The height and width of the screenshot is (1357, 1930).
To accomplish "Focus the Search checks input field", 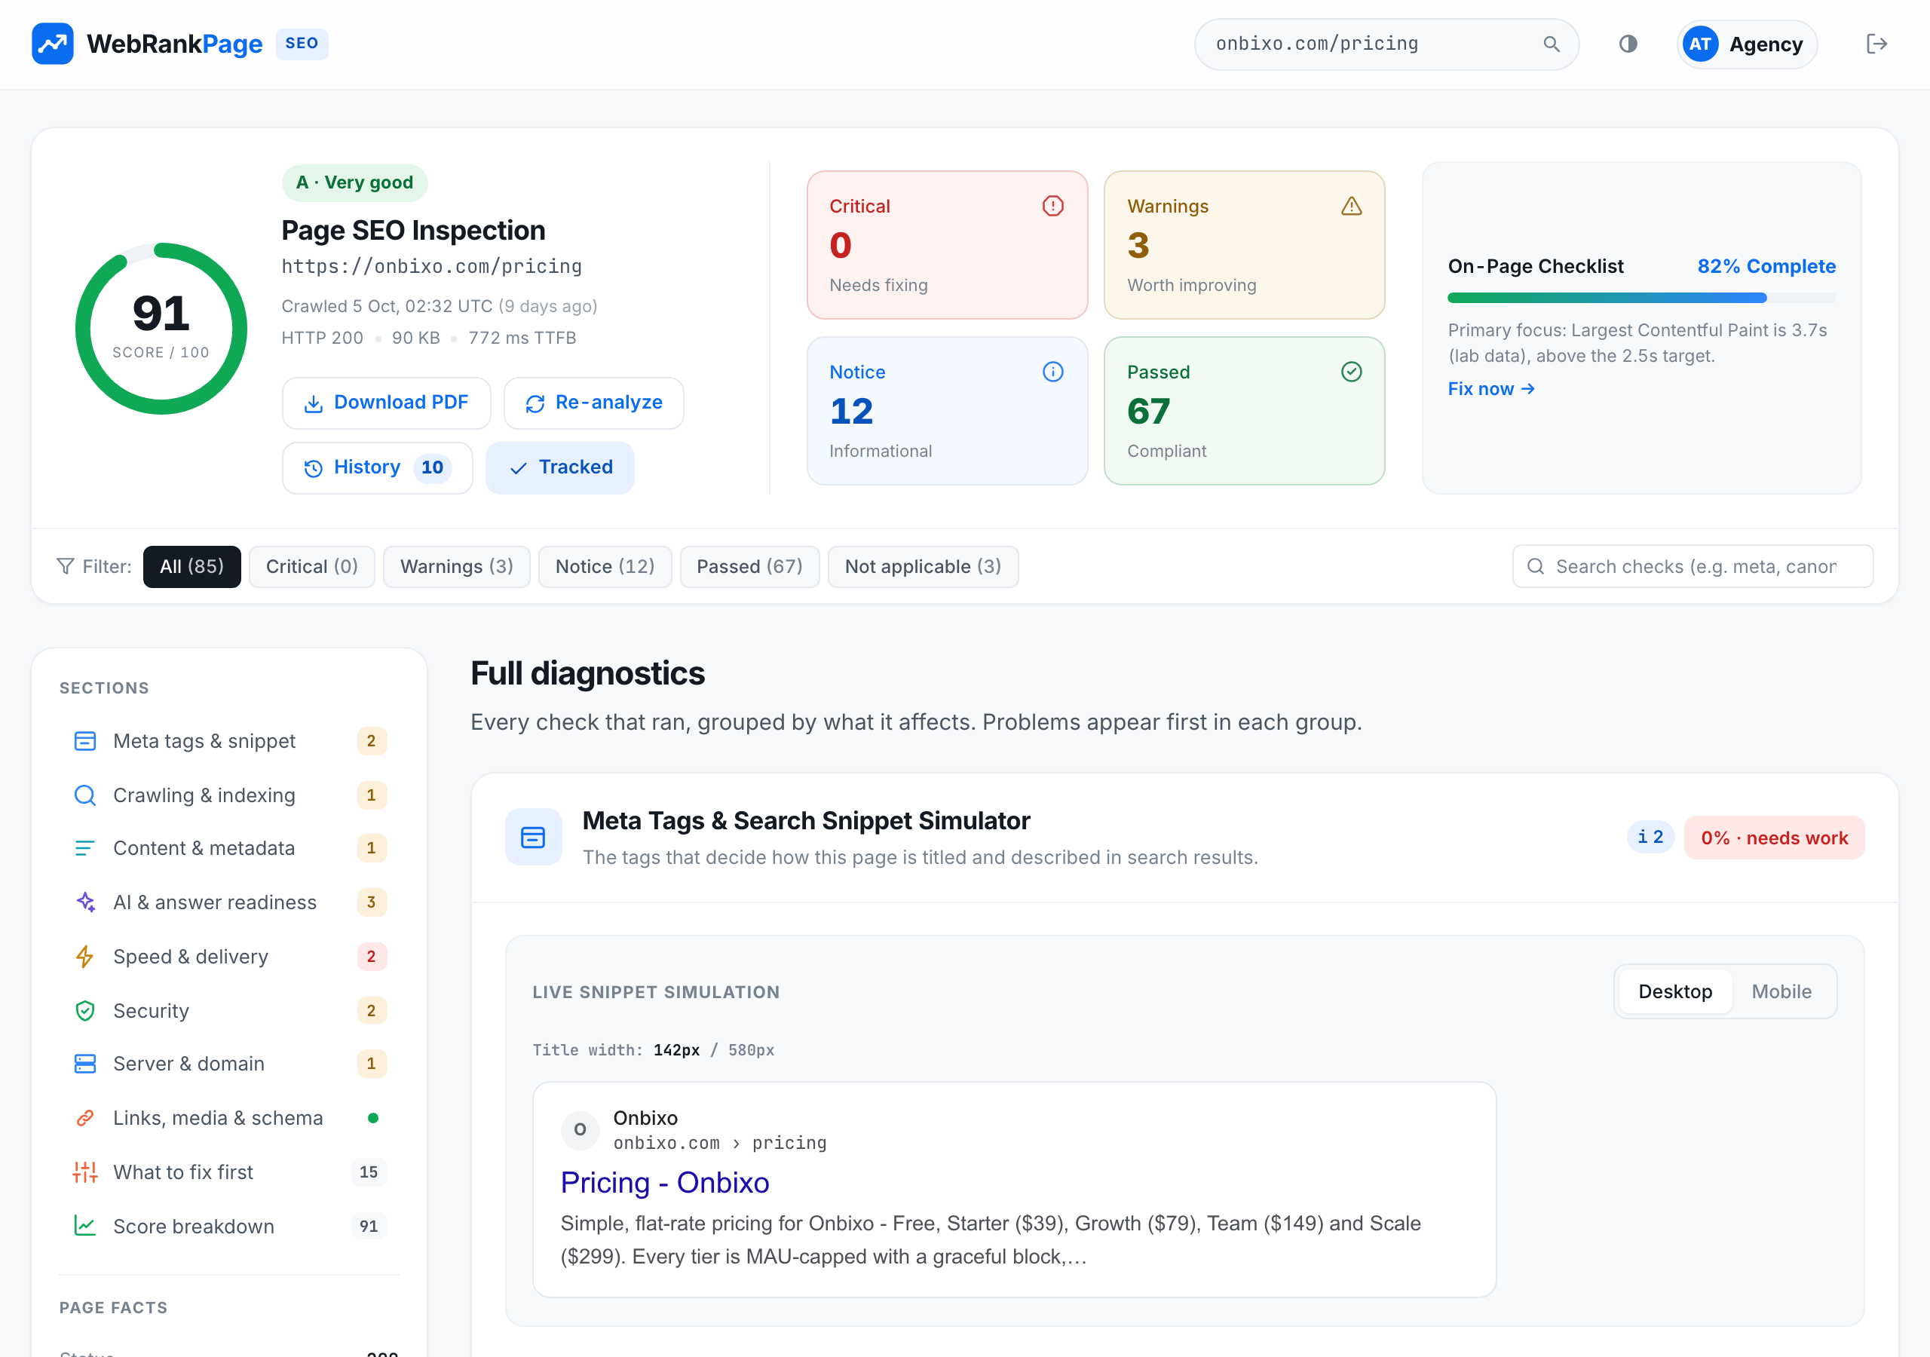I will click(1692, 567).
